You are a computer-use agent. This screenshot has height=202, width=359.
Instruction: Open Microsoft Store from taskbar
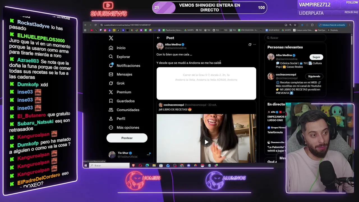[161, 166]
